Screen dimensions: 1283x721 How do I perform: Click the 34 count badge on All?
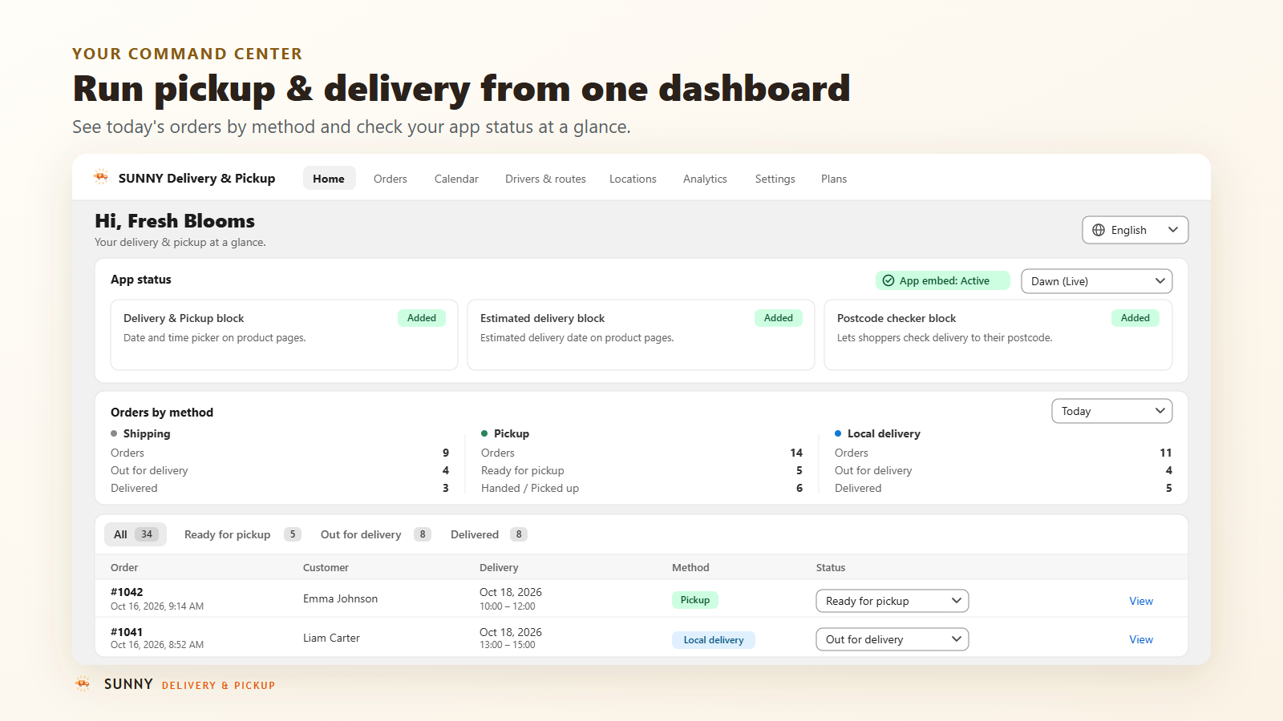(147, 534)
